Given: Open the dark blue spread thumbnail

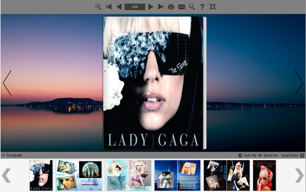Looking at the screenshot, I should tap(177, 175).
